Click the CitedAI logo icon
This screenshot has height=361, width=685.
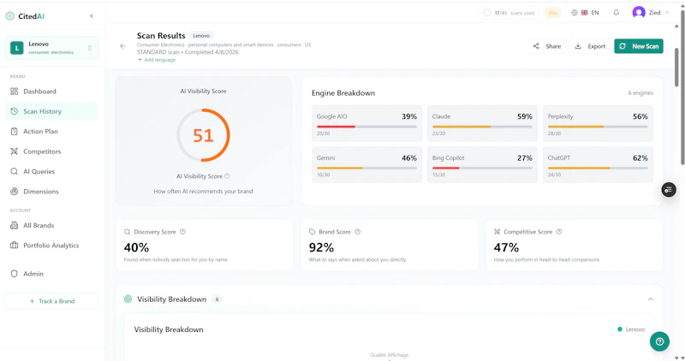[10, 16]
